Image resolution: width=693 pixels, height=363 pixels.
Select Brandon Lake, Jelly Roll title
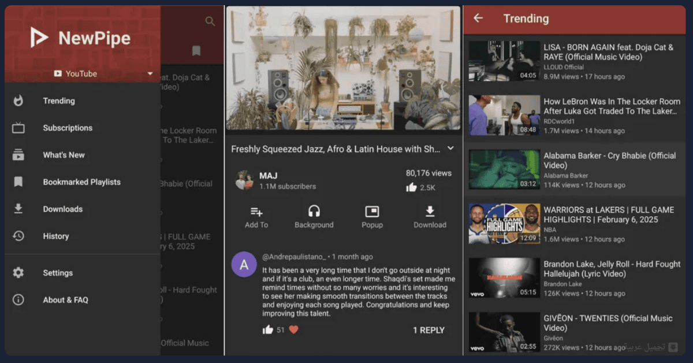tap(612, 269)
